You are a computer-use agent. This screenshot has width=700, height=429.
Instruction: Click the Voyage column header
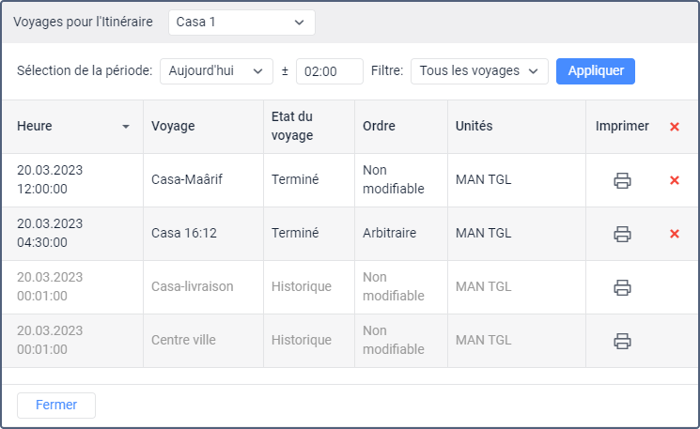173,127
